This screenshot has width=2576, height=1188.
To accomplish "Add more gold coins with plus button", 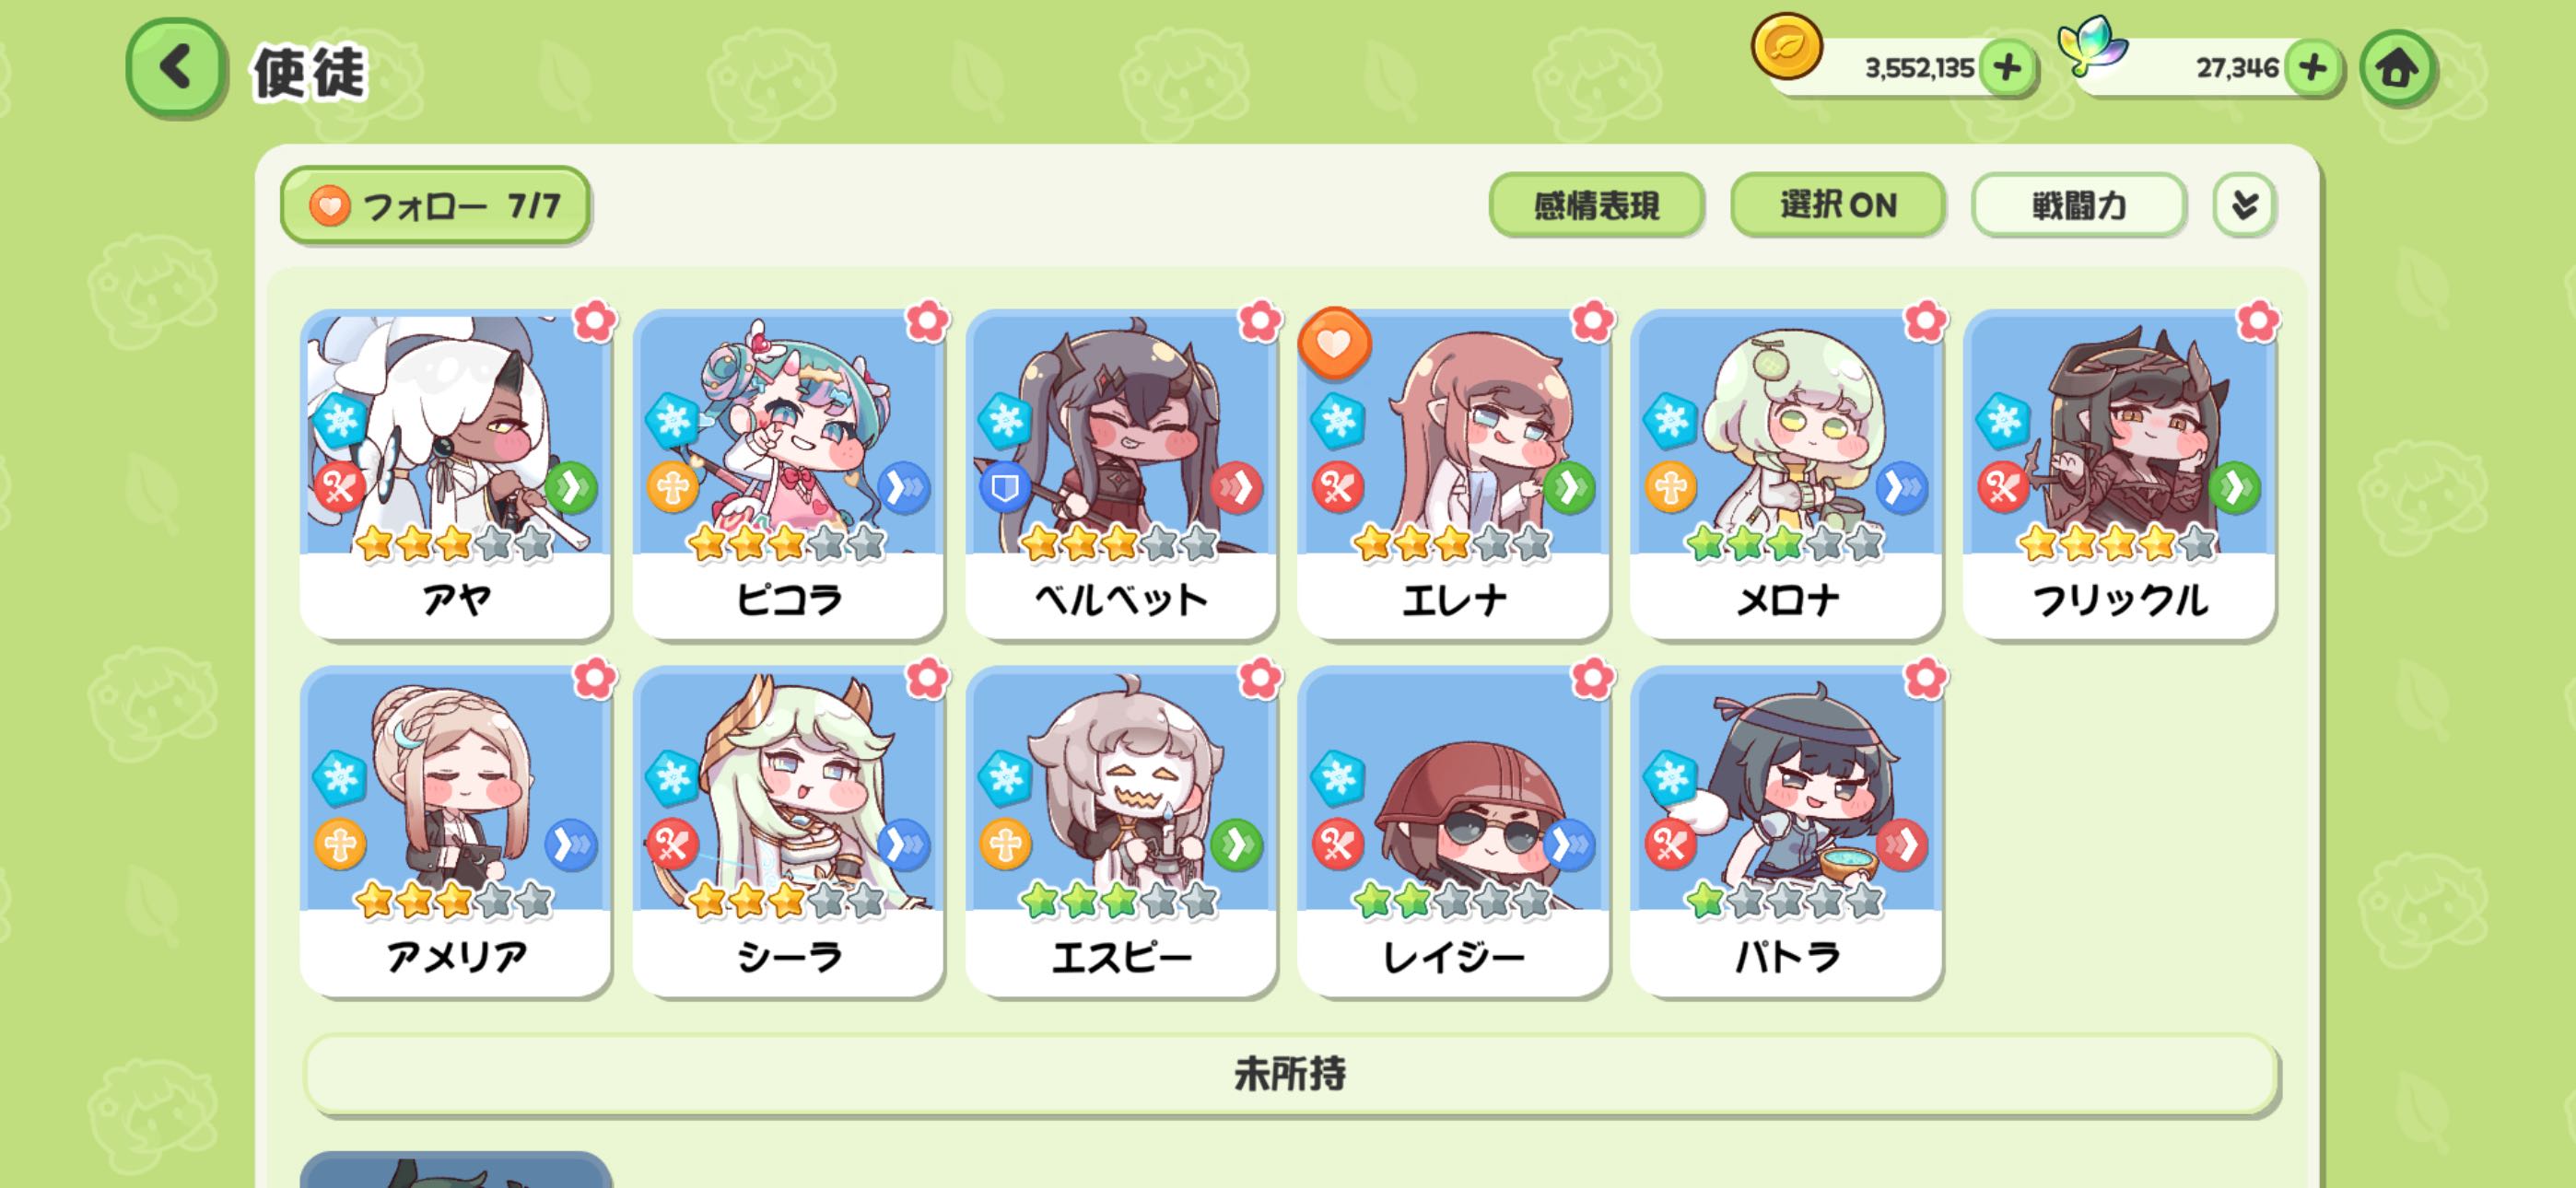I will point(2007,68).
